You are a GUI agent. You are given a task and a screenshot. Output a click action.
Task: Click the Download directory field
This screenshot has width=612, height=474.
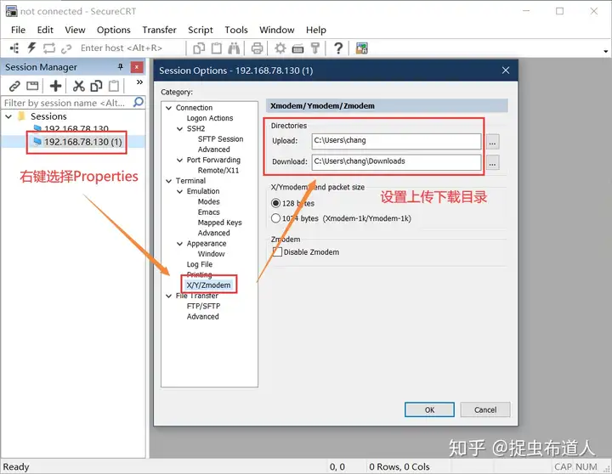point(396,162)
